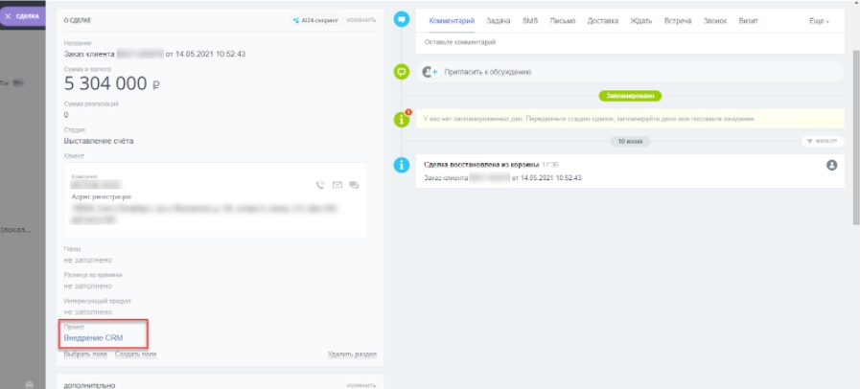Click Удалить раздел link
This screenshot has width=860, height=389.
tap(352, 355)
